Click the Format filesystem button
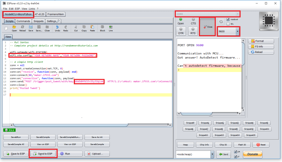This screenshot has height=162, width=282. [261, 41]
